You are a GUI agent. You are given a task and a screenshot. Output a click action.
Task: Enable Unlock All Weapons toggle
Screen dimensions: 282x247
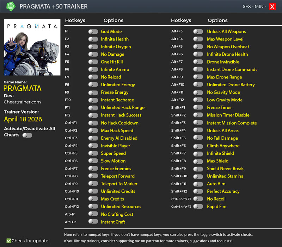click(198, 32)
